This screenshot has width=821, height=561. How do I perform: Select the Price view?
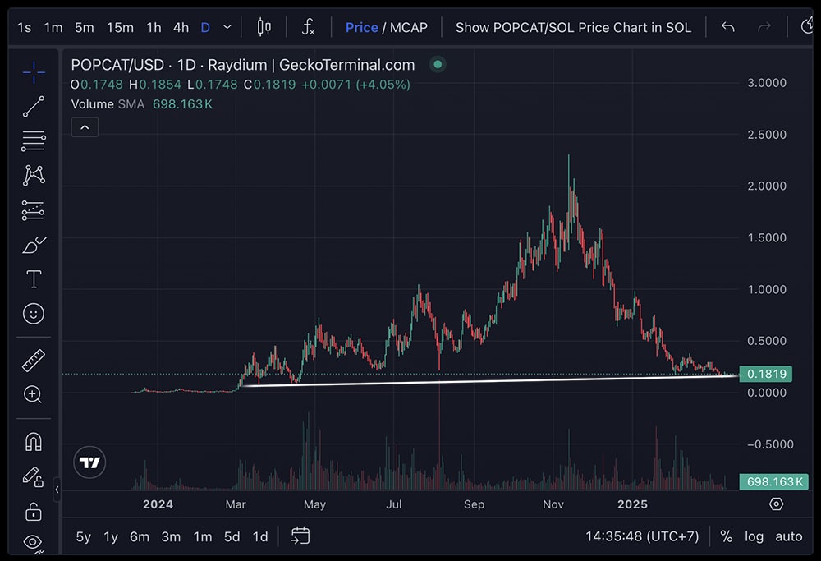click(362, 27)
